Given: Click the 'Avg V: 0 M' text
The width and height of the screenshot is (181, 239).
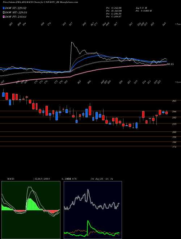Looking at the screenshot, I should tap(141, 8).
